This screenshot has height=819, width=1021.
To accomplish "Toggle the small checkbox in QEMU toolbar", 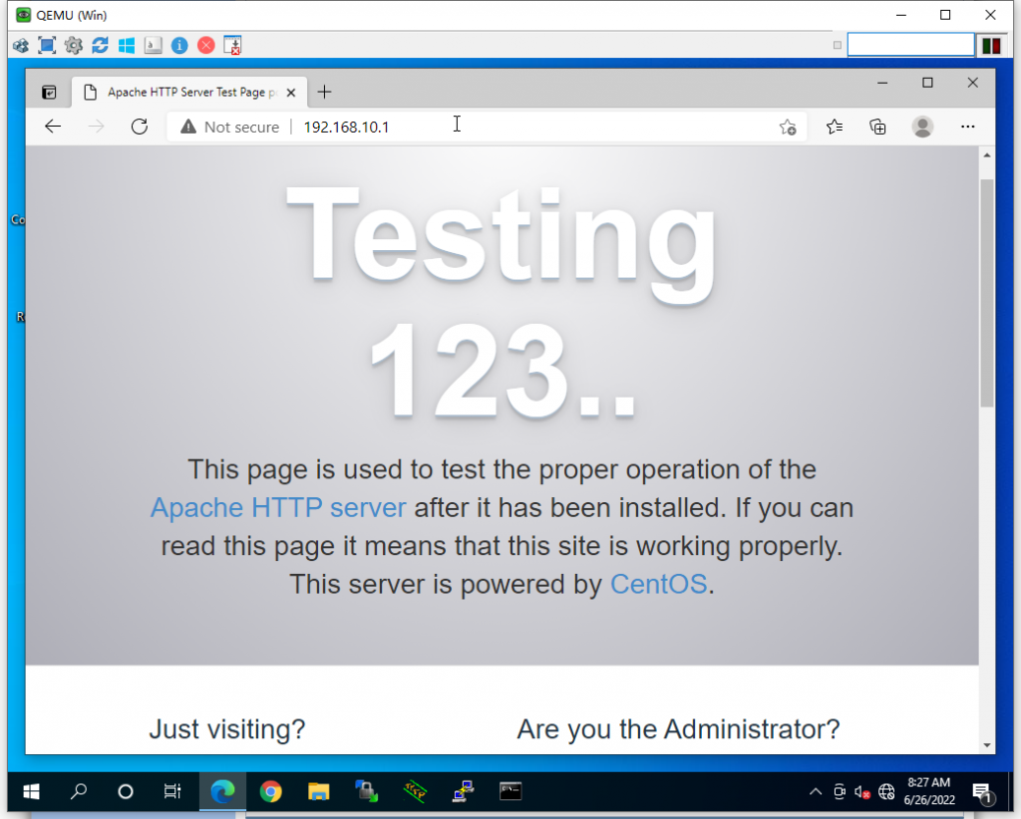I will click(x=838, y=45).
